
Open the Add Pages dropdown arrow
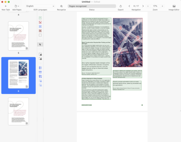coord(18,6)
